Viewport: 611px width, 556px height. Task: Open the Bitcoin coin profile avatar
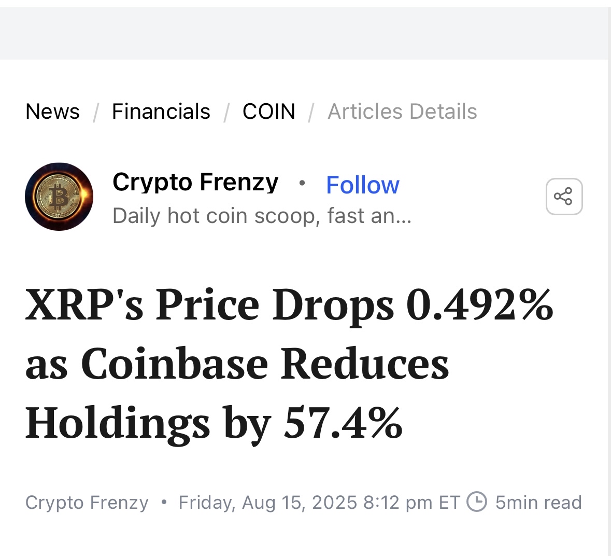[x=59, y=197]
